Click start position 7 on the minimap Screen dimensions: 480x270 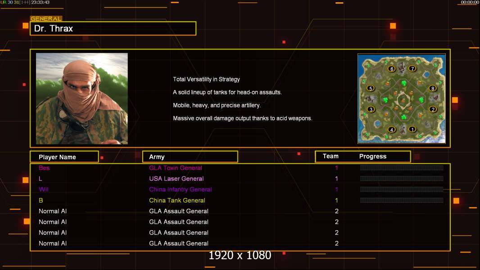coord(412,69)
